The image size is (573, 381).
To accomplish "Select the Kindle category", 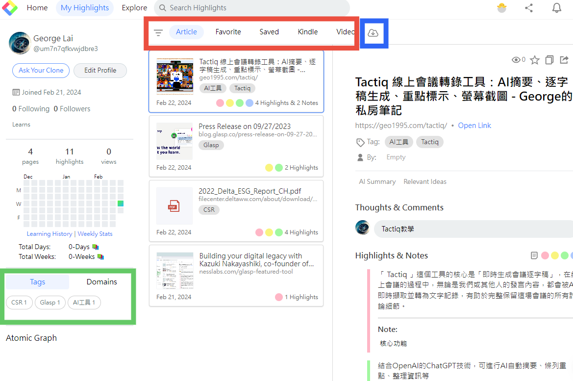I will (307, 31).
